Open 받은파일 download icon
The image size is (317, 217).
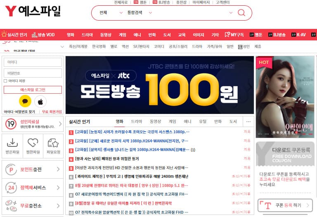click(x=12, y=143)
